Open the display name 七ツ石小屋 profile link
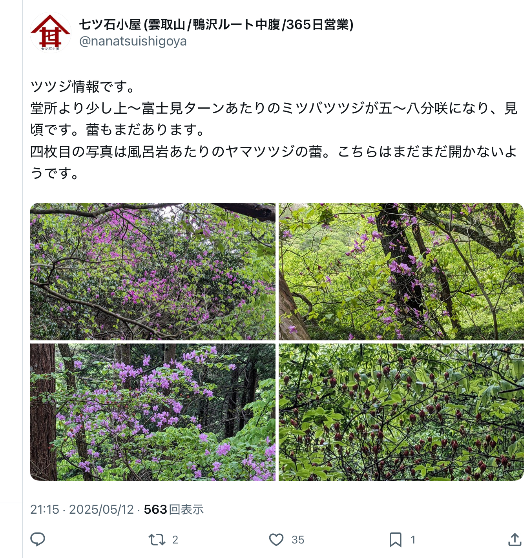 tap(216, 25)
